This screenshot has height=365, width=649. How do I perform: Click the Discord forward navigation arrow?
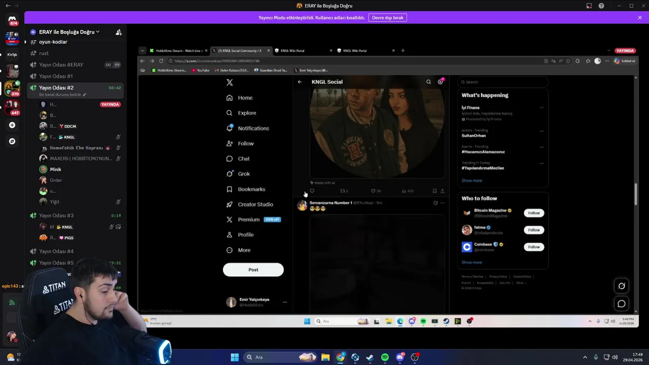click(16, 6)
